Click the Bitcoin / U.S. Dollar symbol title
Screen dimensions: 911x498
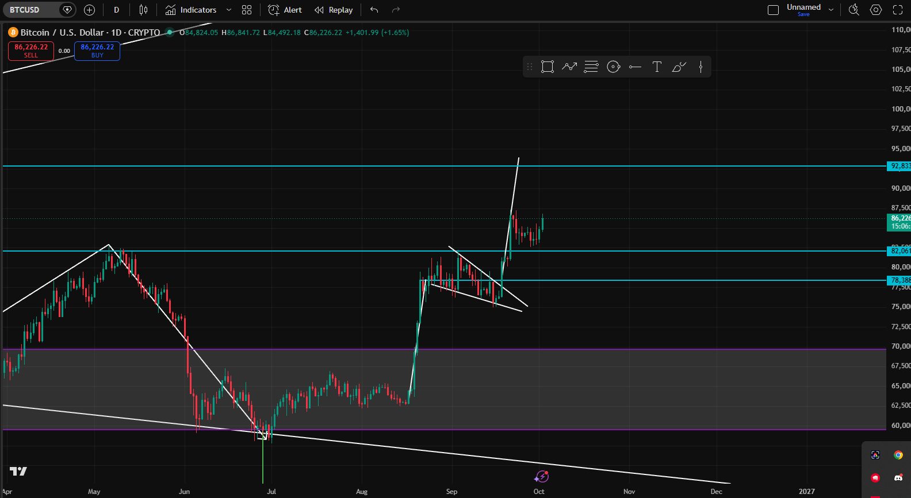[x=90, y=33]
